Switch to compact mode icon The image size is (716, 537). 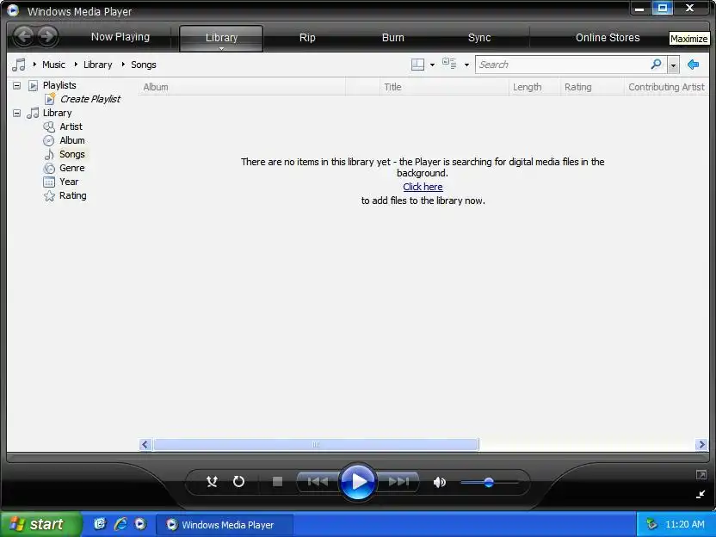tap(701, 494)
